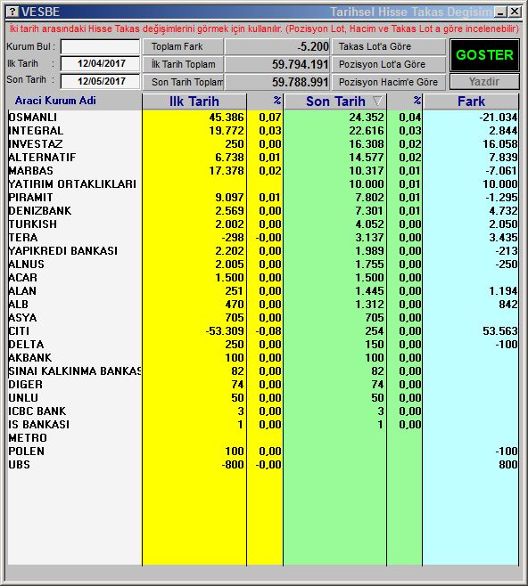Click the Son Tarih date field

pos(100,81)
